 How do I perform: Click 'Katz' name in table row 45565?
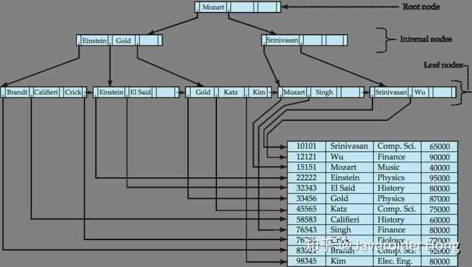(339, 209)
